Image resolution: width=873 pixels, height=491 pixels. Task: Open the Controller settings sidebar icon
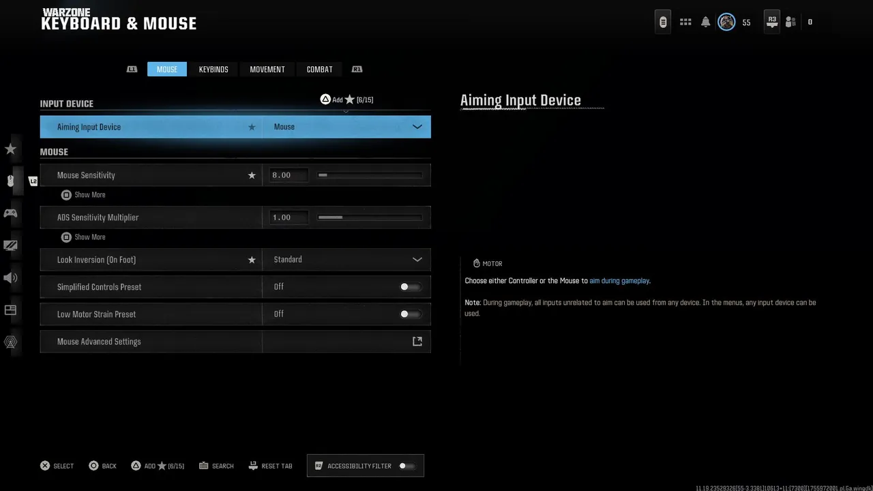click(10, 213)
